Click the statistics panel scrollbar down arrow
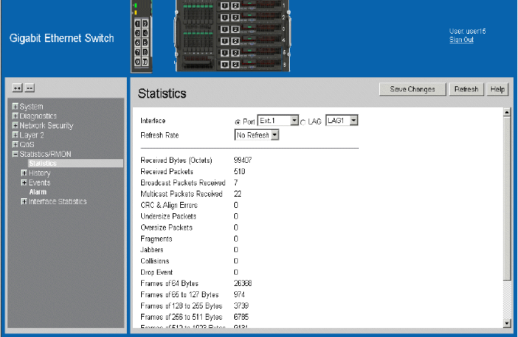 click(507, 323)
